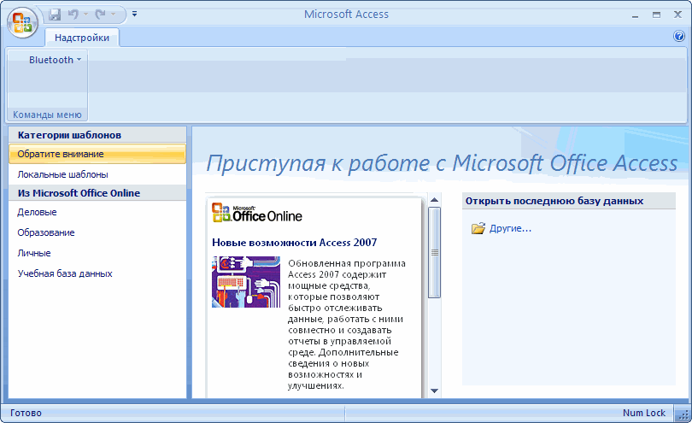This screenshot has width=692, height=423.
Task: Click the vertical scrollbar thumb in Office Online pane
Action: (x=434, y=253)
